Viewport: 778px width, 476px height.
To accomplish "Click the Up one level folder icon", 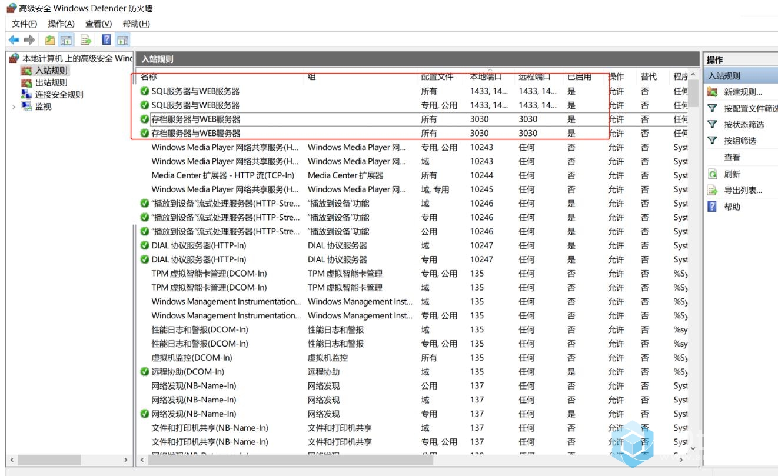I will (x=50, y=40).
